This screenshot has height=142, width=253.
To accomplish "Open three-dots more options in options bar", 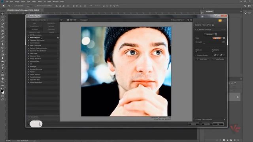I will [91, 6].
